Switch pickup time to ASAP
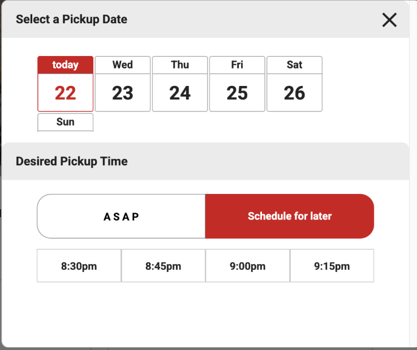Viewport: 417px width, 350px height. coord(121,216)
